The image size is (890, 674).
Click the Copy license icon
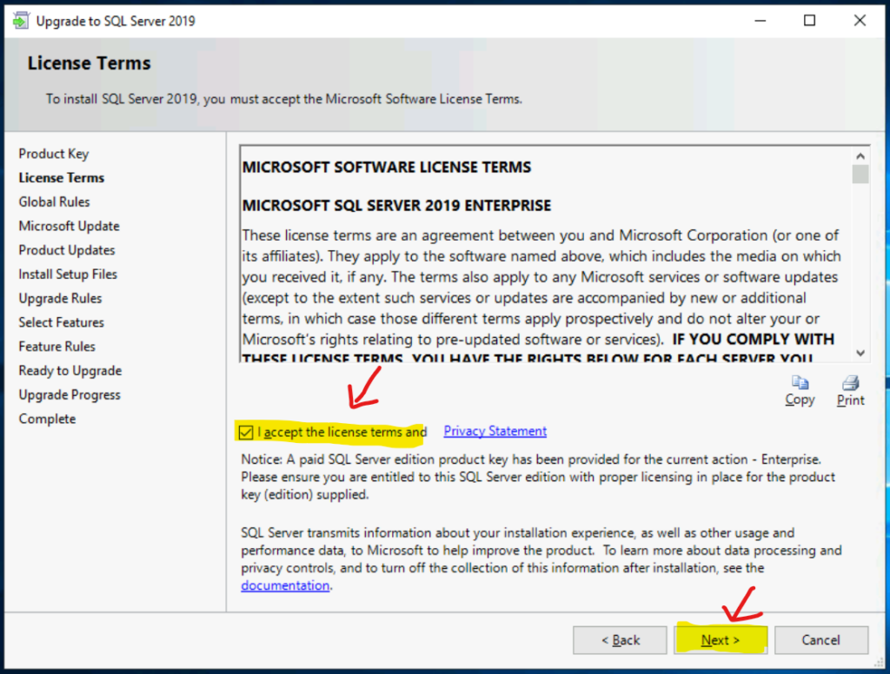pos(800,383)
